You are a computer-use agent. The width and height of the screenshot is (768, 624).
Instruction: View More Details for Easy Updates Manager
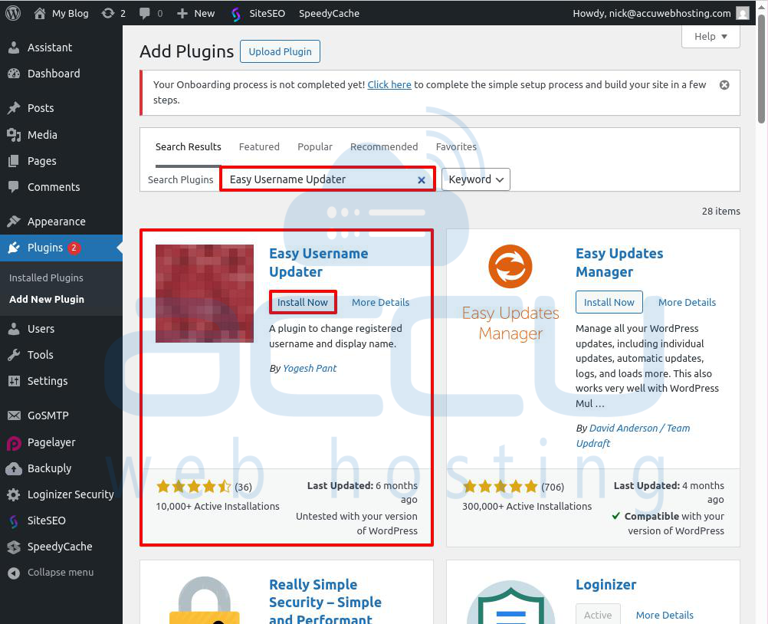687,302
